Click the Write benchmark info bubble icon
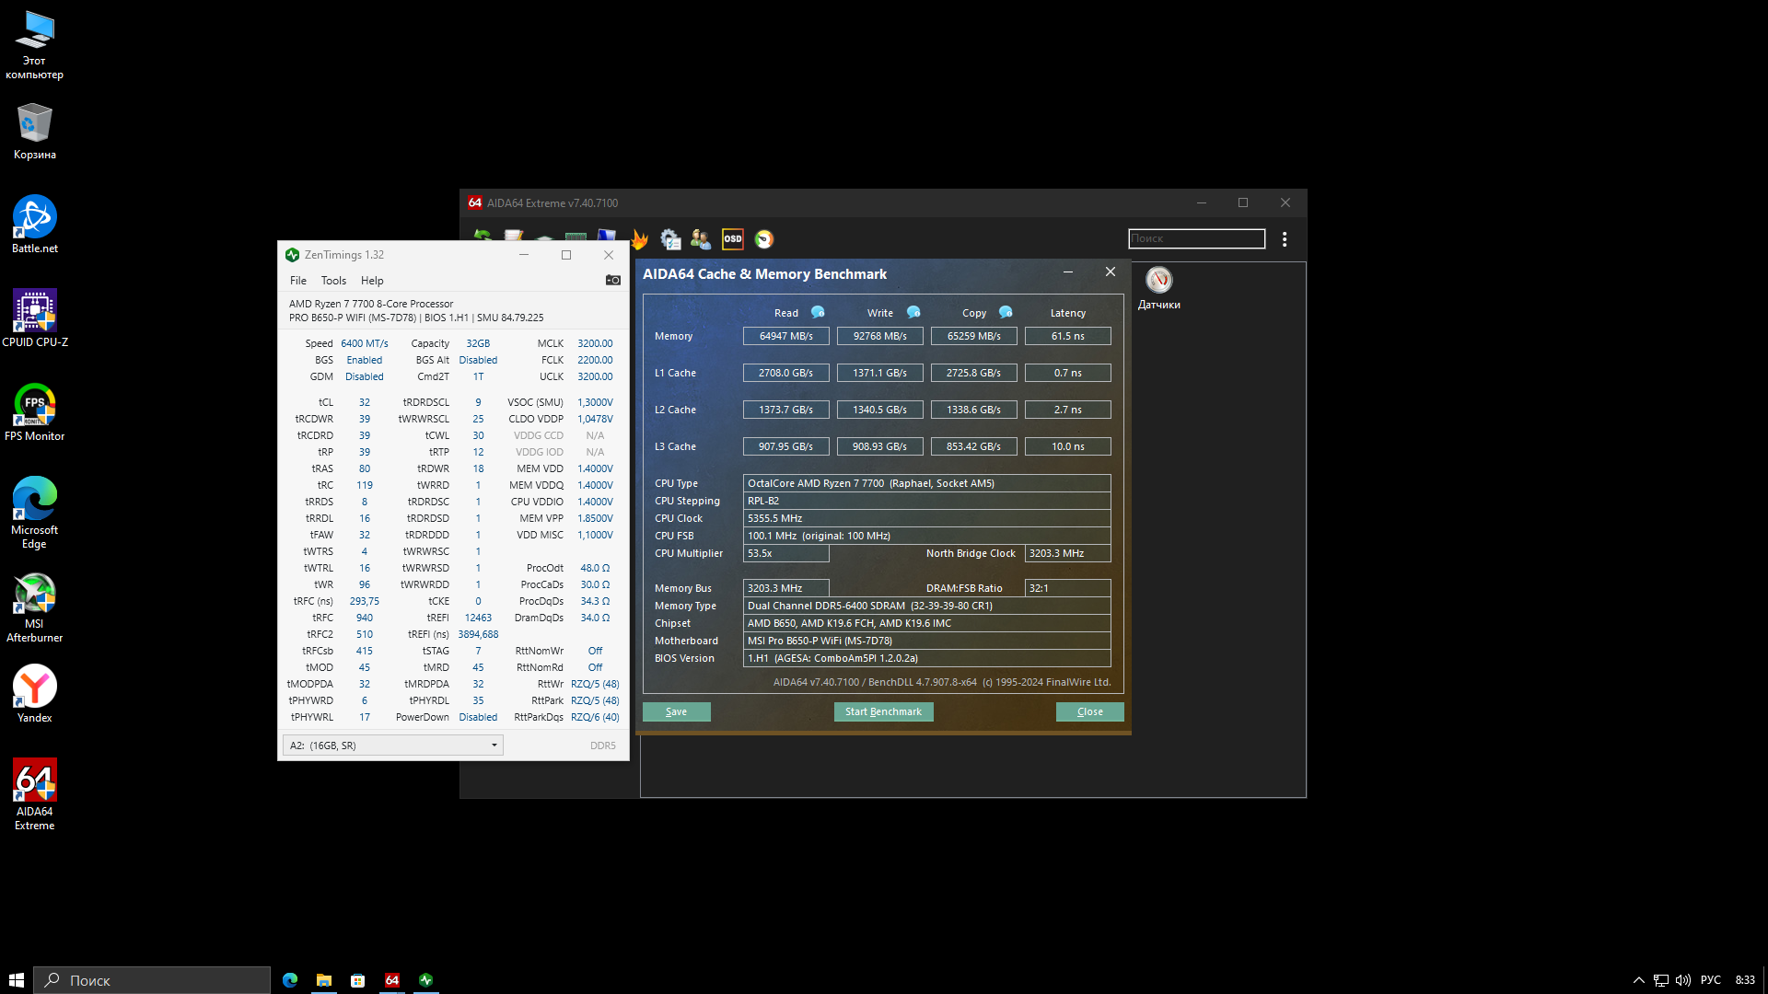 [913, 312]
